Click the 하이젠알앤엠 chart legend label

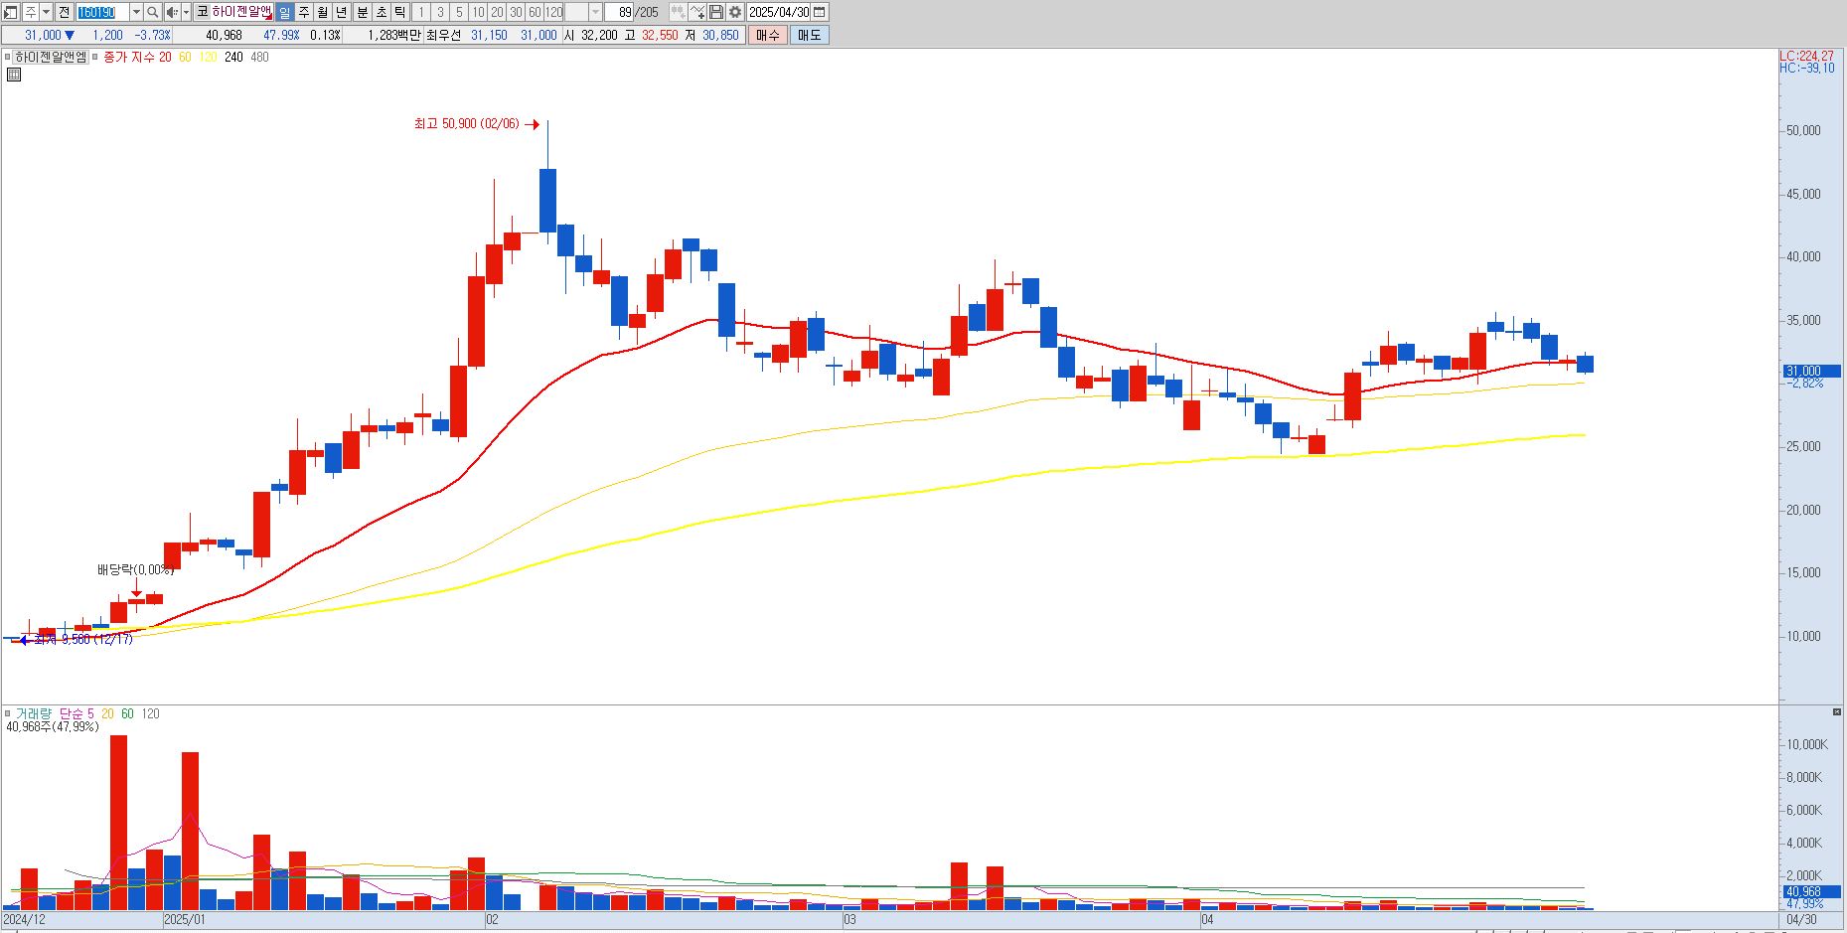tap(51, 57)
